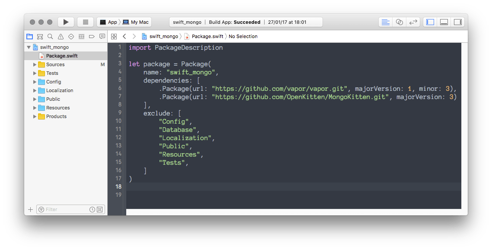Click the M status badge on Sources
The width and height of the screenshot is (492, 250).
102,64
